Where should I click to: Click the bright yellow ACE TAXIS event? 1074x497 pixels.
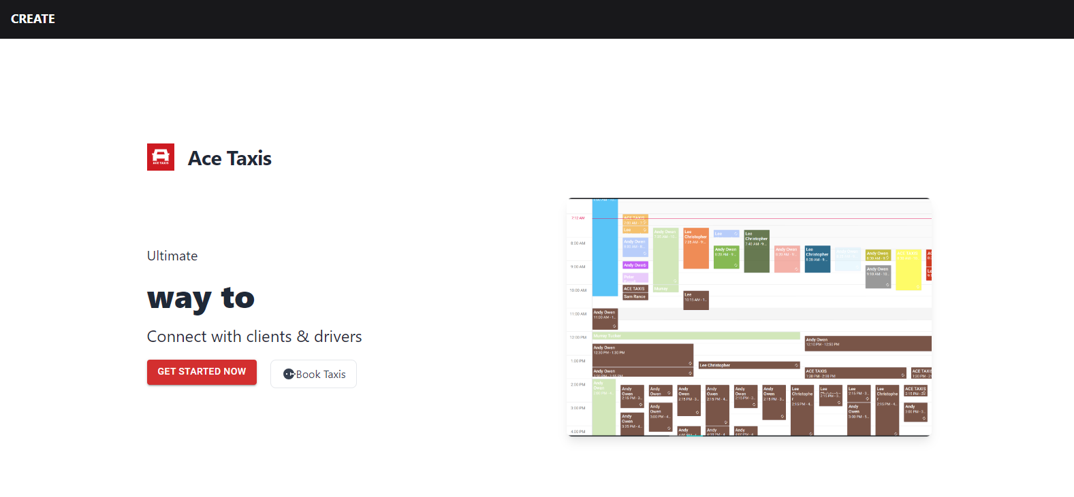coord(908,272)
